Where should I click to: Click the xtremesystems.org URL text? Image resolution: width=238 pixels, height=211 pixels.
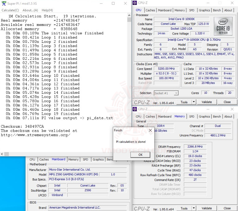pyautogui.click(x=36, y=135)
